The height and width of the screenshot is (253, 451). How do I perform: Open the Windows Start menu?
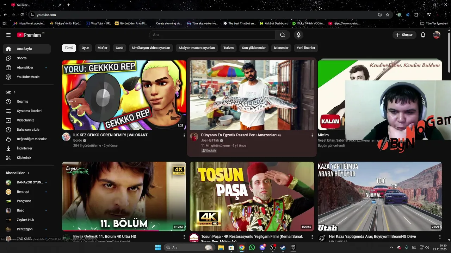pyautogui.click(x=158, y=247)
